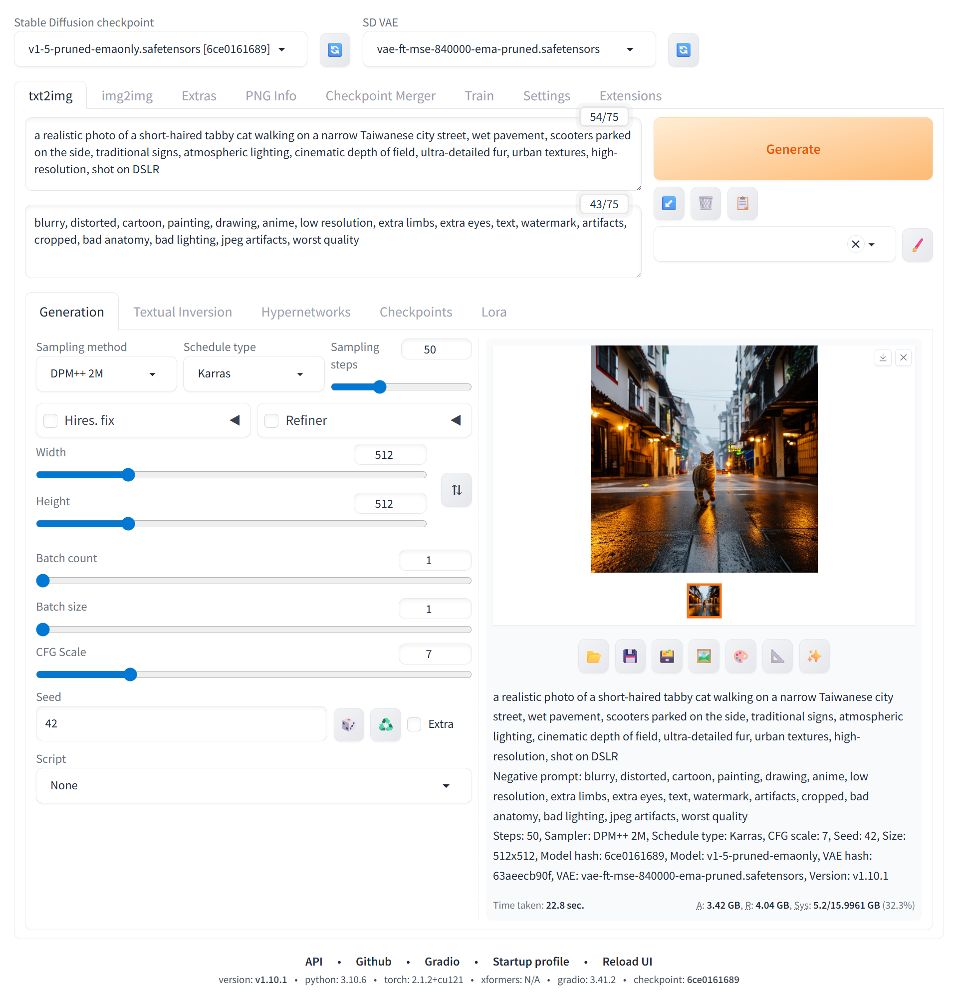The height and width of the screenshot is (1001, 958).
Task: Open the Github footer link
Action: [x=374, y=962]
